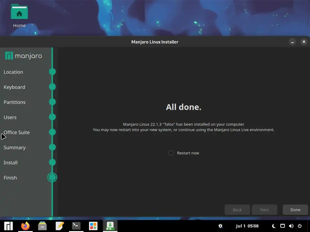Click the Keyboard step progress dot
Screen dimensions: 310x232
point(52,87)
